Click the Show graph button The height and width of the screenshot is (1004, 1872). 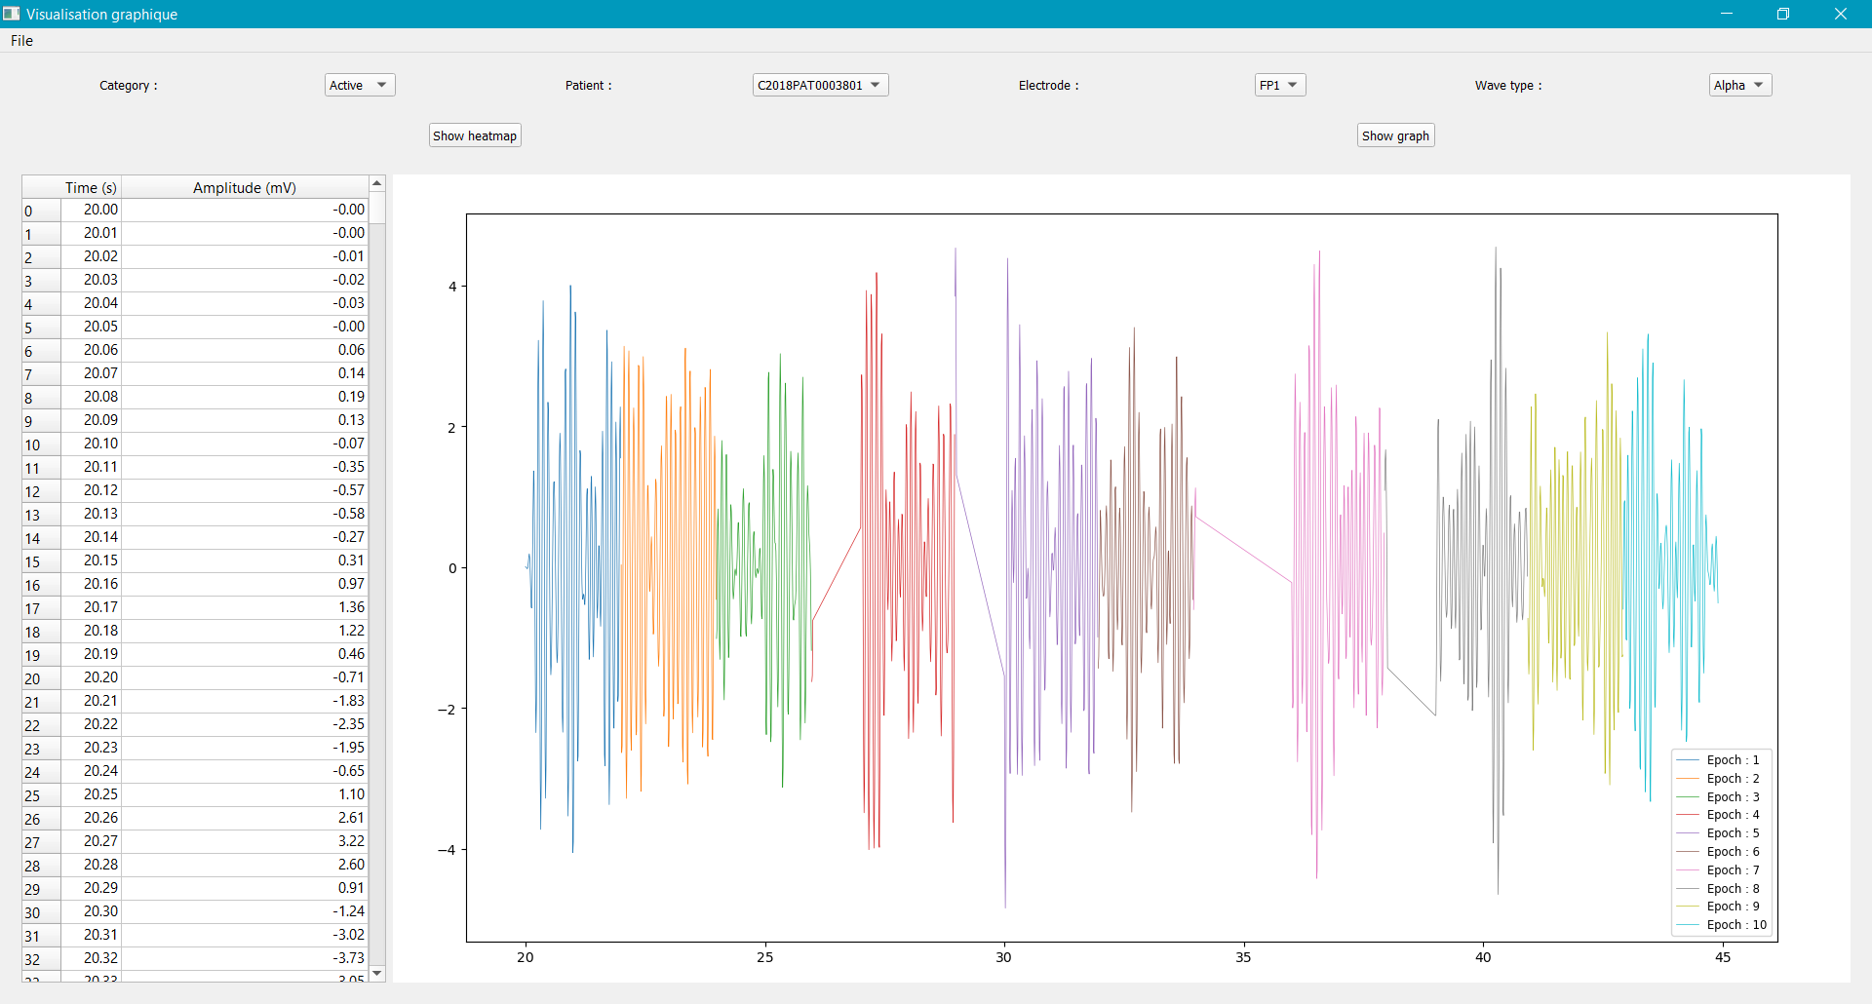tap(1395, 135)
